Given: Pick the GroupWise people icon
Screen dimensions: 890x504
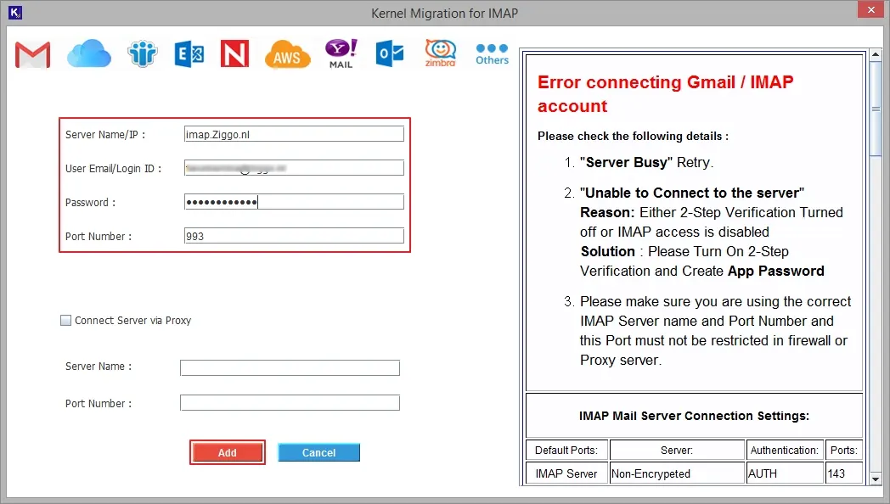Looking at the screenshot, I should (142, 53).
